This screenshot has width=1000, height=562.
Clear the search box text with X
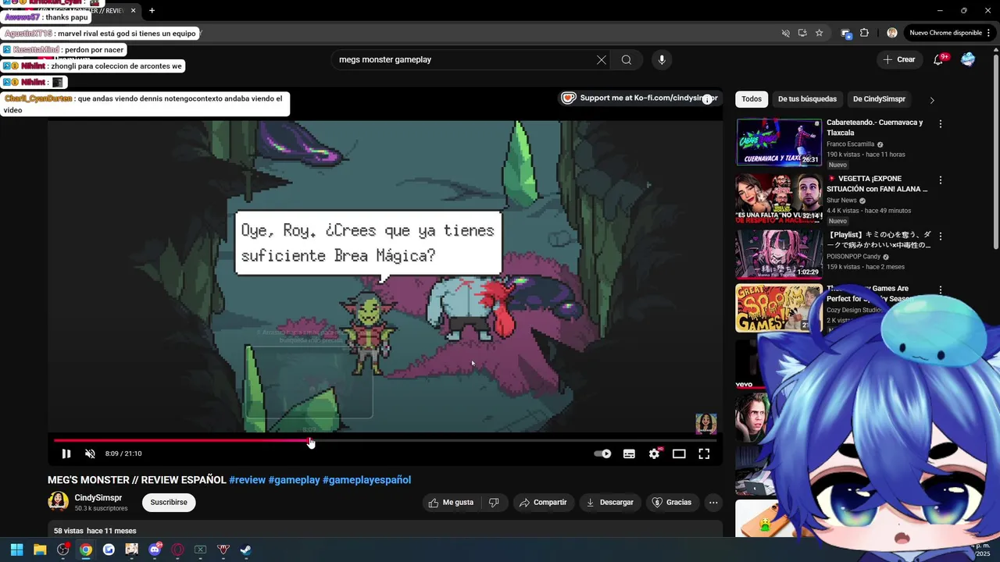coord(602,59)
